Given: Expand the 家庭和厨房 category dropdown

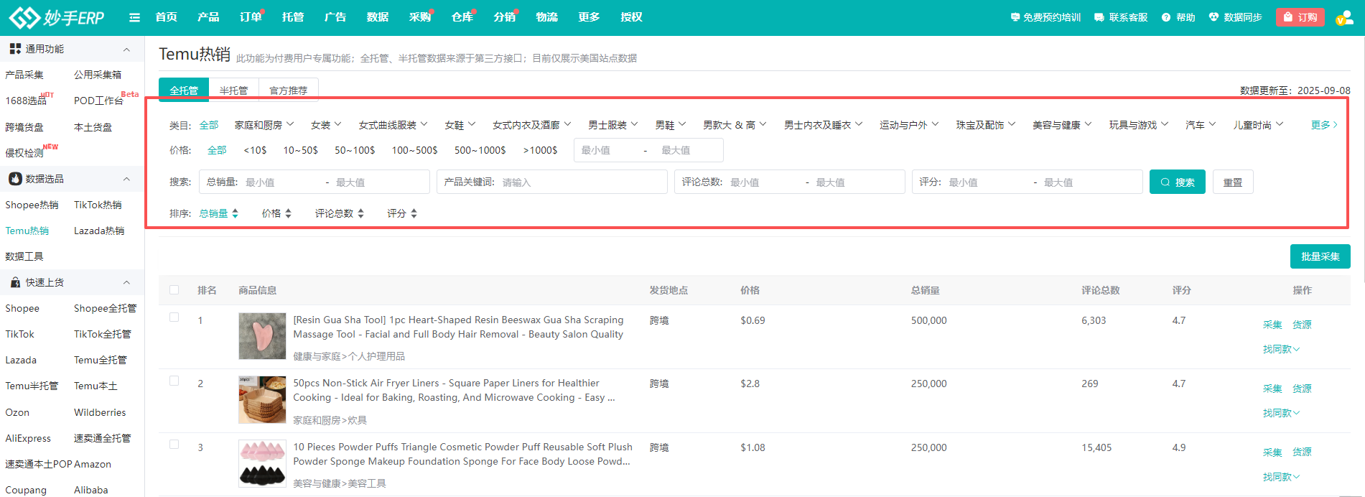Looking at the screenshot, I should [264, 125].
